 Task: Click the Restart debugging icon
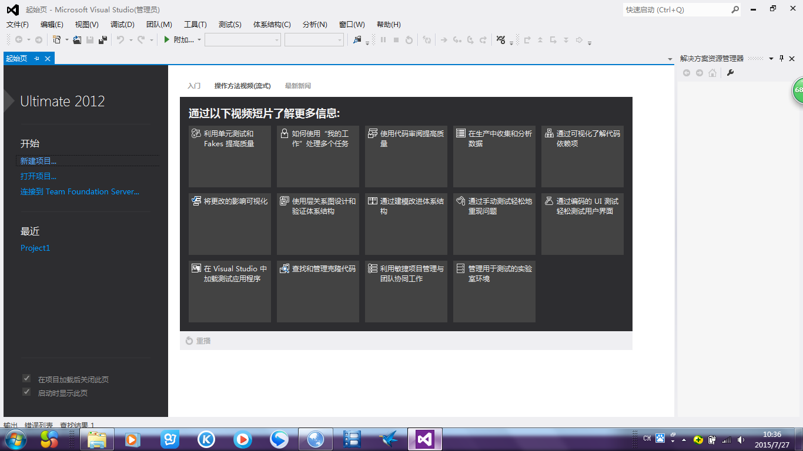409,40
